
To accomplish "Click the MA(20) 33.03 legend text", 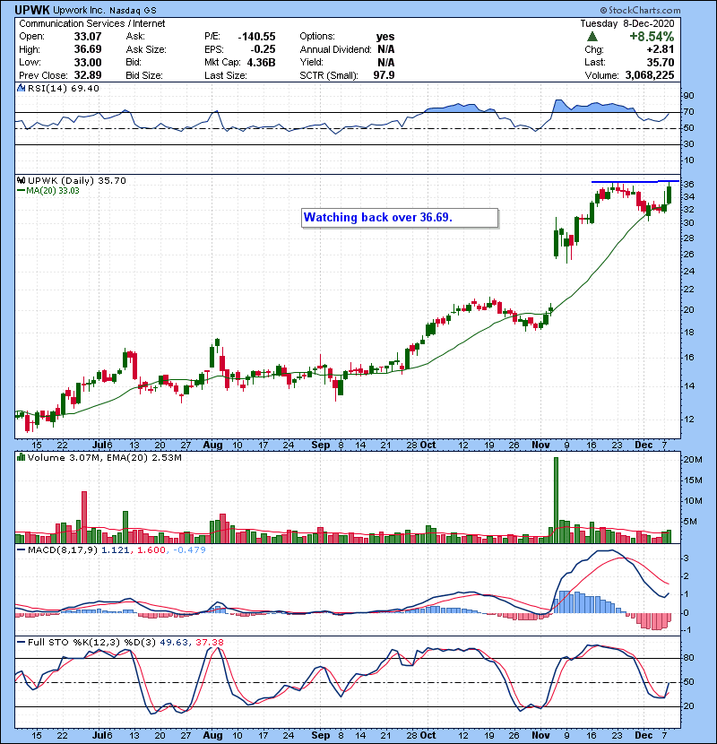I will click(53, 191).
